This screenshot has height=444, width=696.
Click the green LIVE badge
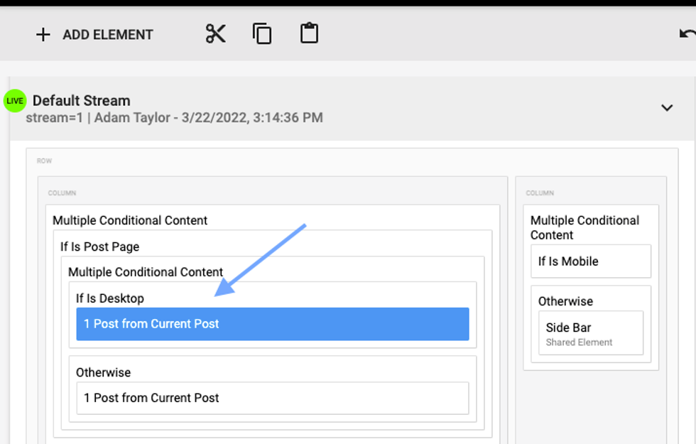pos(14,101)
